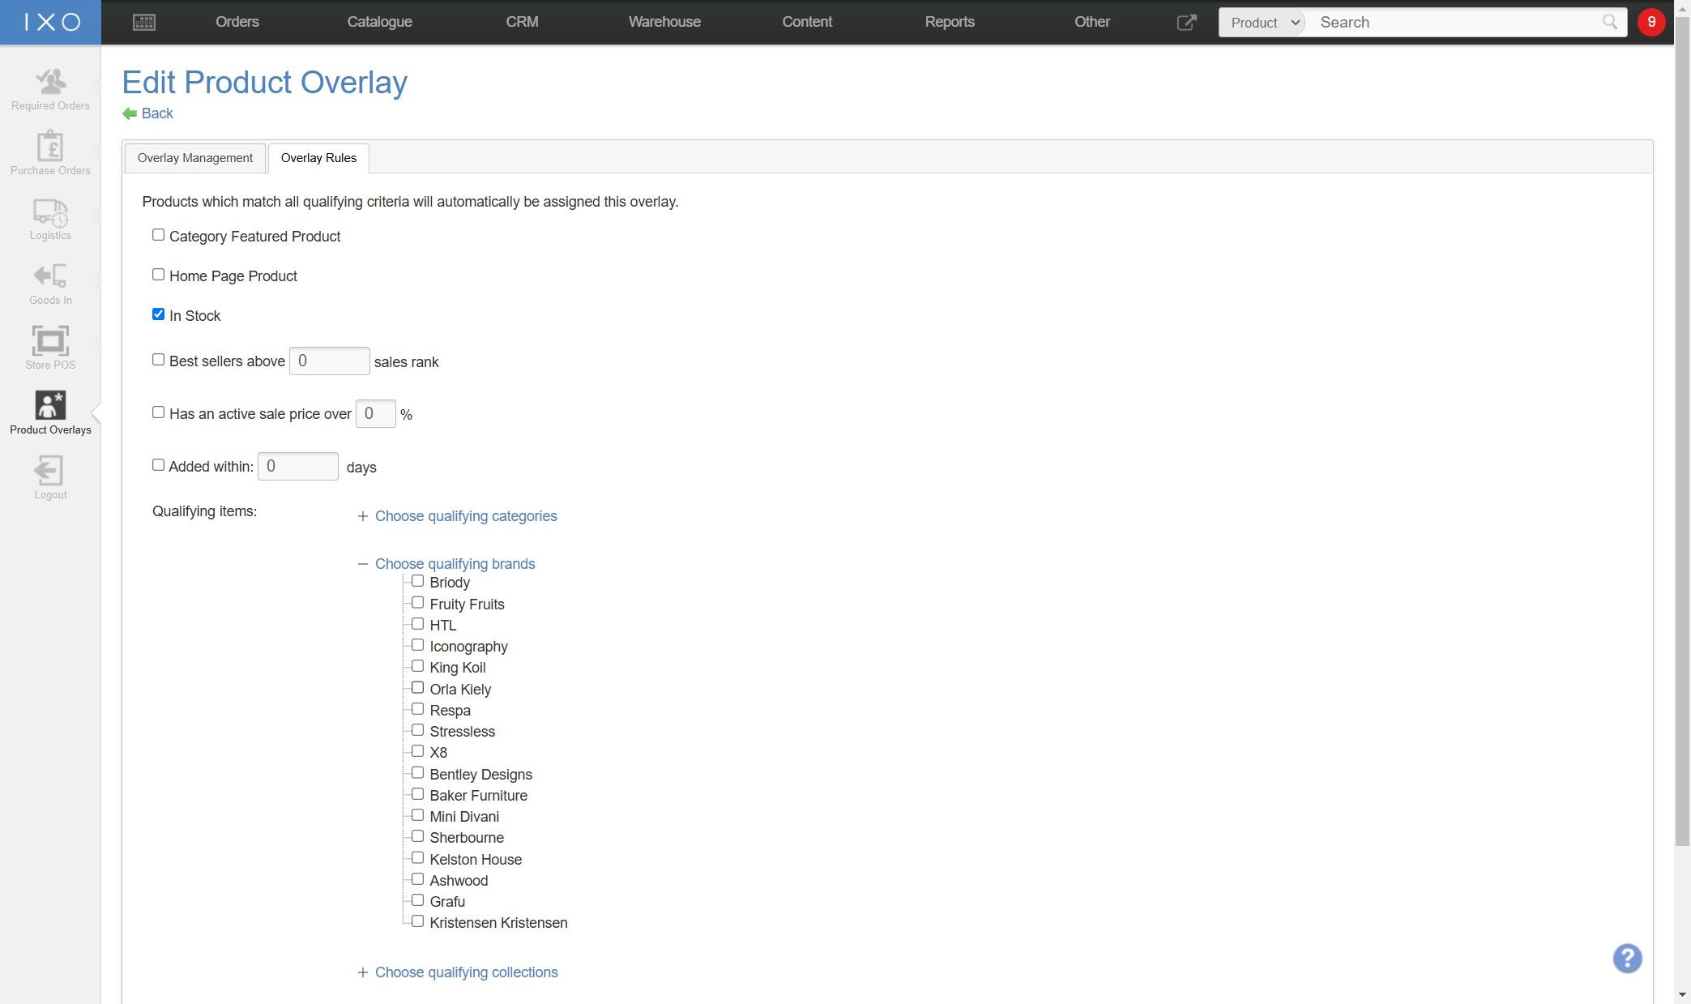Open the Warehouse menu
This screenshot has width=1691, height=1004.
[664, 22]
